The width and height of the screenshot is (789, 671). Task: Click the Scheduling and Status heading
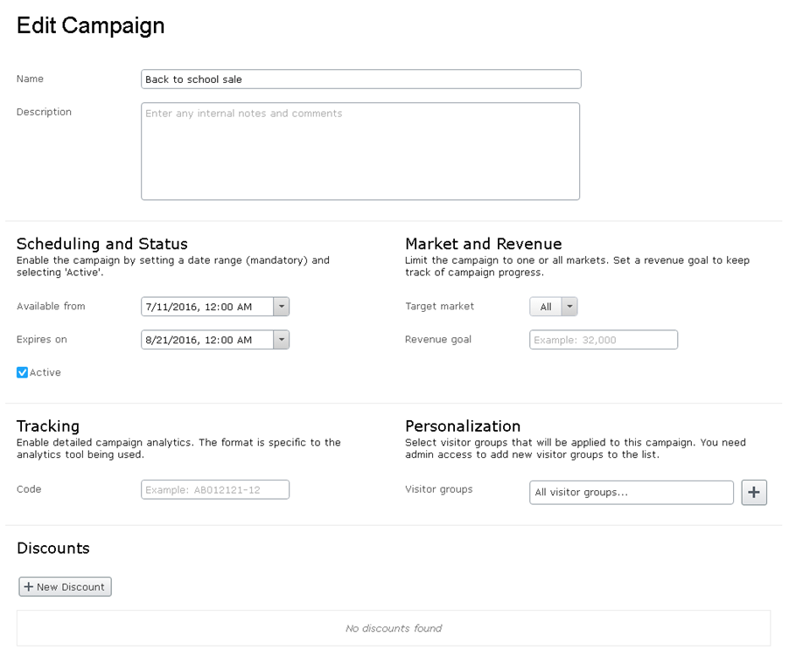click(x=102, y=244)
